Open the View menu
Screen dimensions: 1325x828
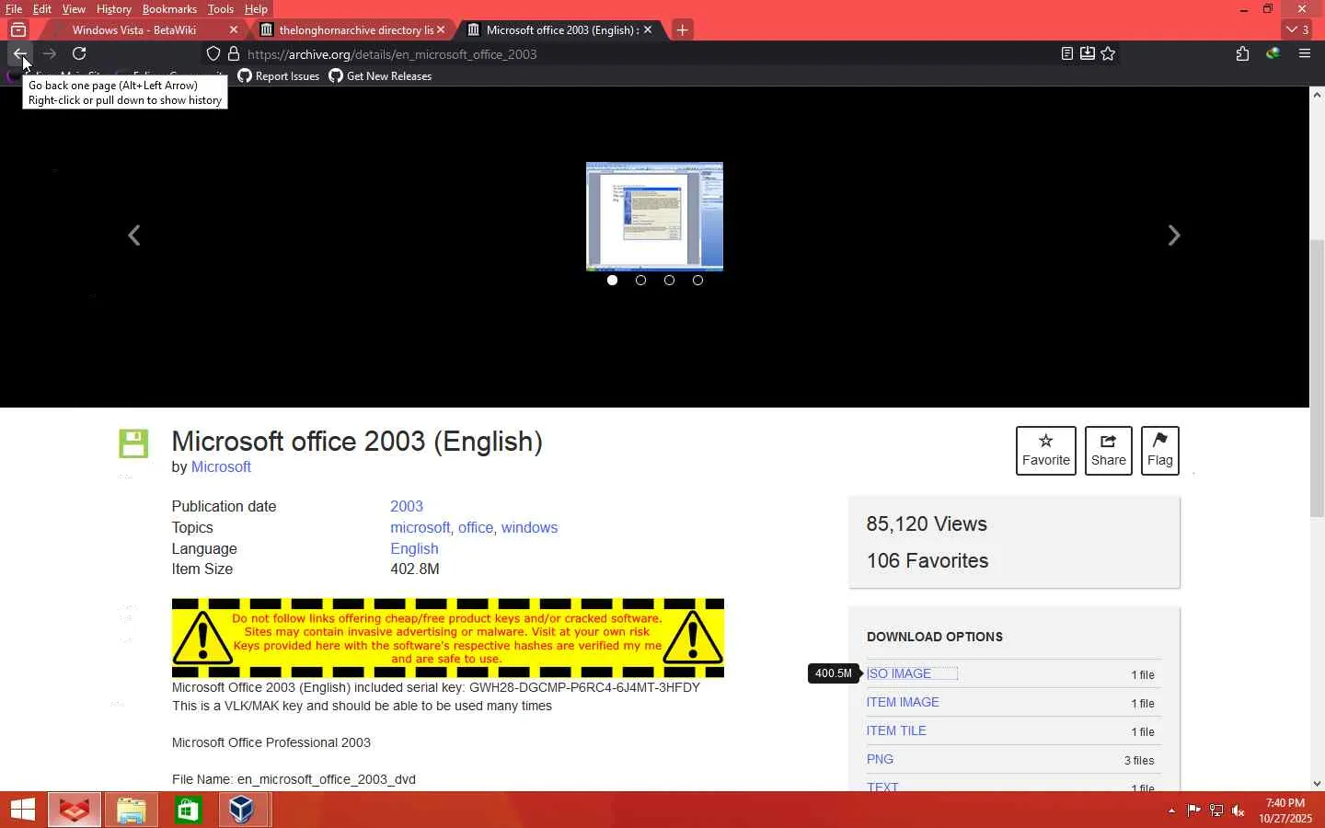click(74, 9)
